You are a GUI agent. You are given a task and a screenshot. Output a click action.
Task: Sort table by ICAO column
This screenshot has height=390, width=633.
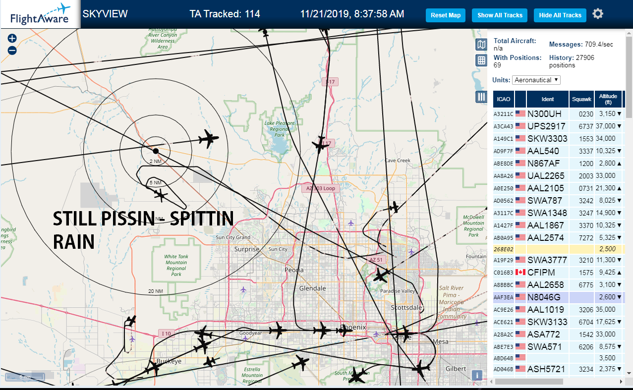coord(504,99)
